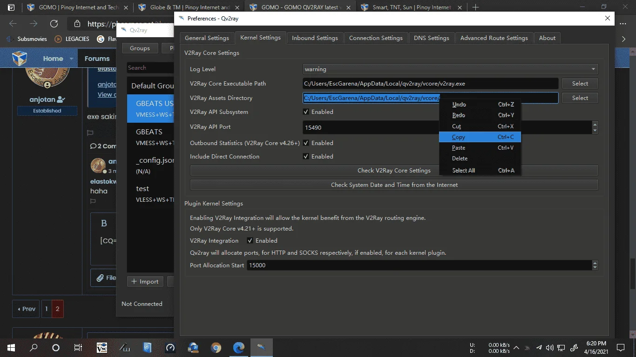The width and height of the screenshot is (636, 357).
Task: Switch to the DNS Settings tab
Action: pyautogui.click(x=431, y=38)
